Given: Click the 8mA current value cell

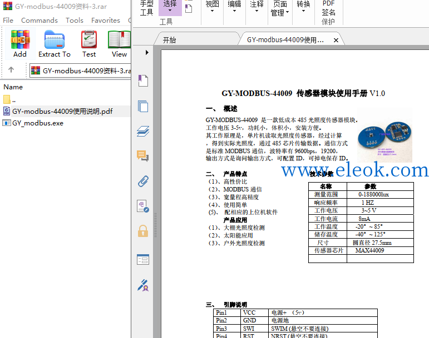Looking at the screenshot, I should point(380,219).
